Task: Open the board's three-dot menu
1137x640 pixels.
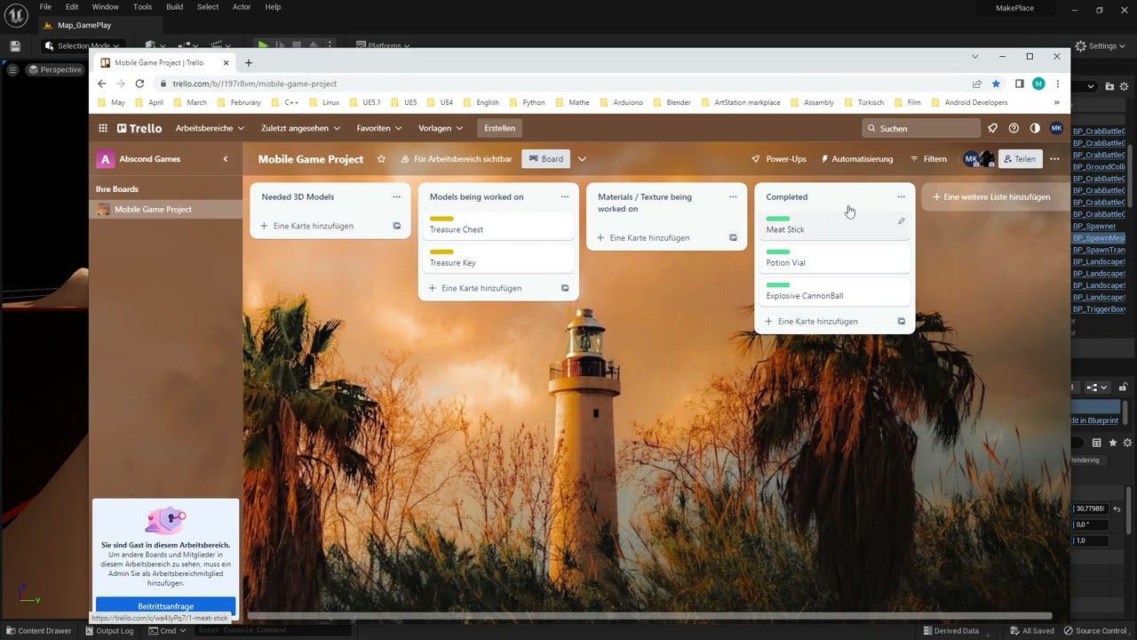Action: (x=1054, y=159)
